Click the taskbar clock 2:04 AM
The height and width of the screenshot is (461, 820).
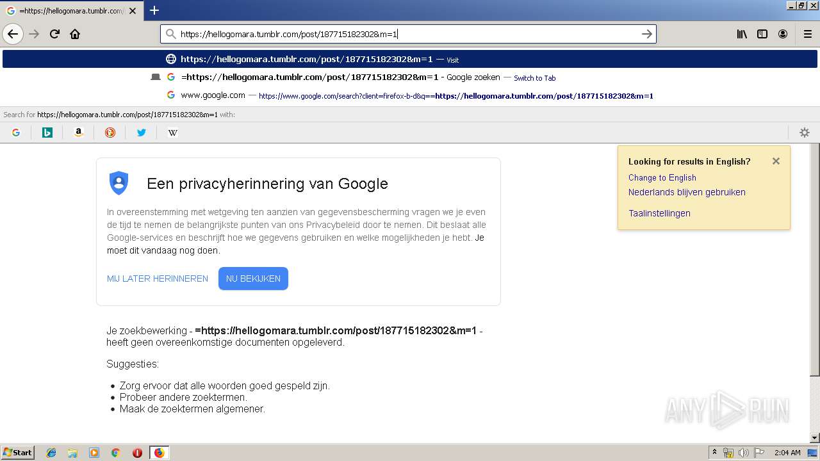tap(787, 453)
